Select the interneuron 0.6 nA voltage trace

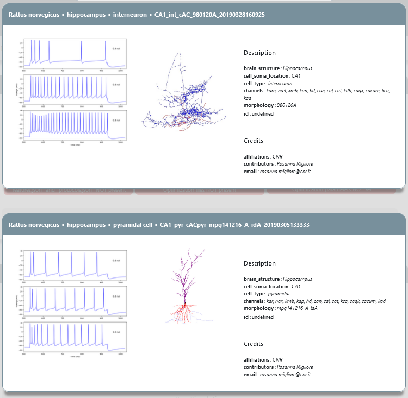pos(75,90)
